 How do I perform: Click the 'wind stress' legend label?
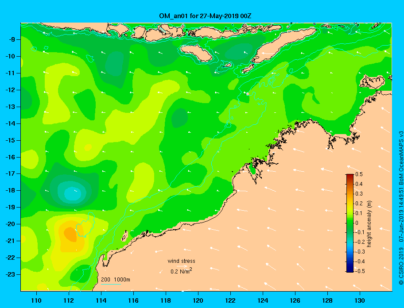coord(181,261)
